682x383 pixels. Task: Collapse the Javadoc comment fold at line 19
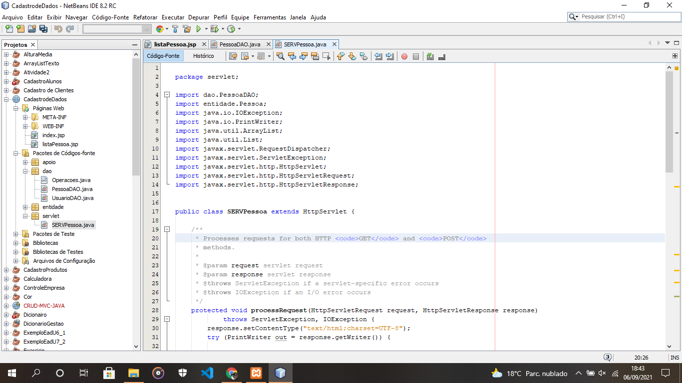pos(167,229)
